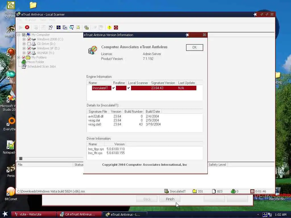
Task: Click the Build Date column header
Action: click(153, 111)
